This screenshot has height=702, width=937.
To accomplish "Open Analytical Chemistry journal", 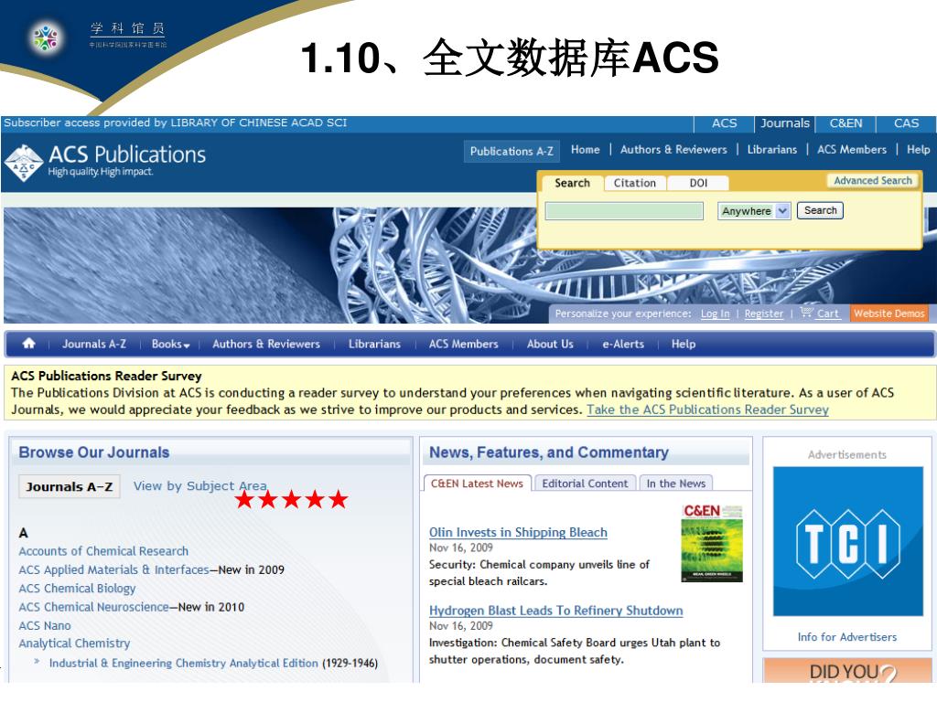I will [74, 643].
